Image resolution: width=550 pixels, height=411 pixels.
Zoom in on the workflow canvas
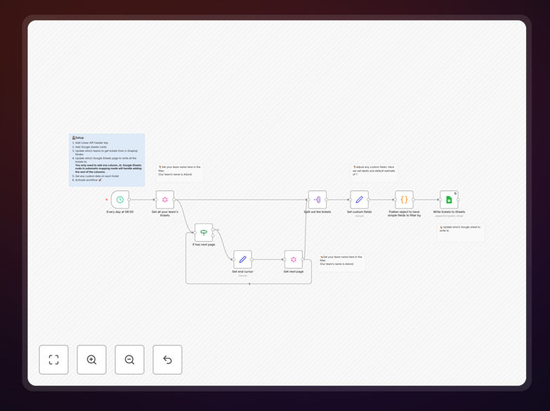(91, 360)
